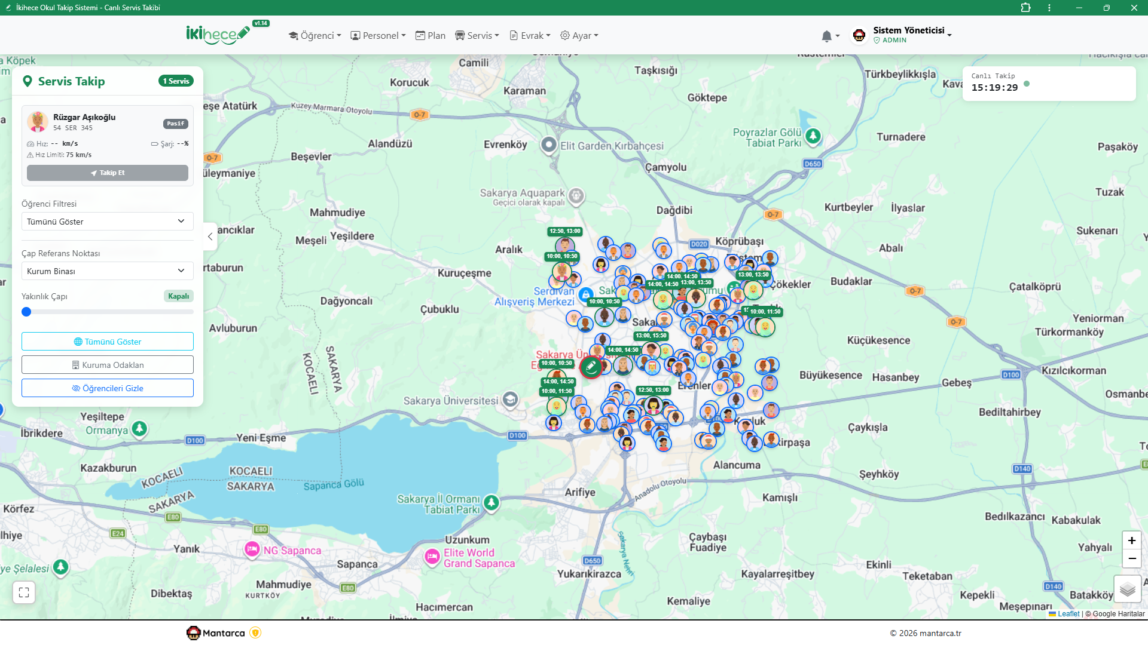Toggle Öğrencileri Gizle visibility

point(108,388)
